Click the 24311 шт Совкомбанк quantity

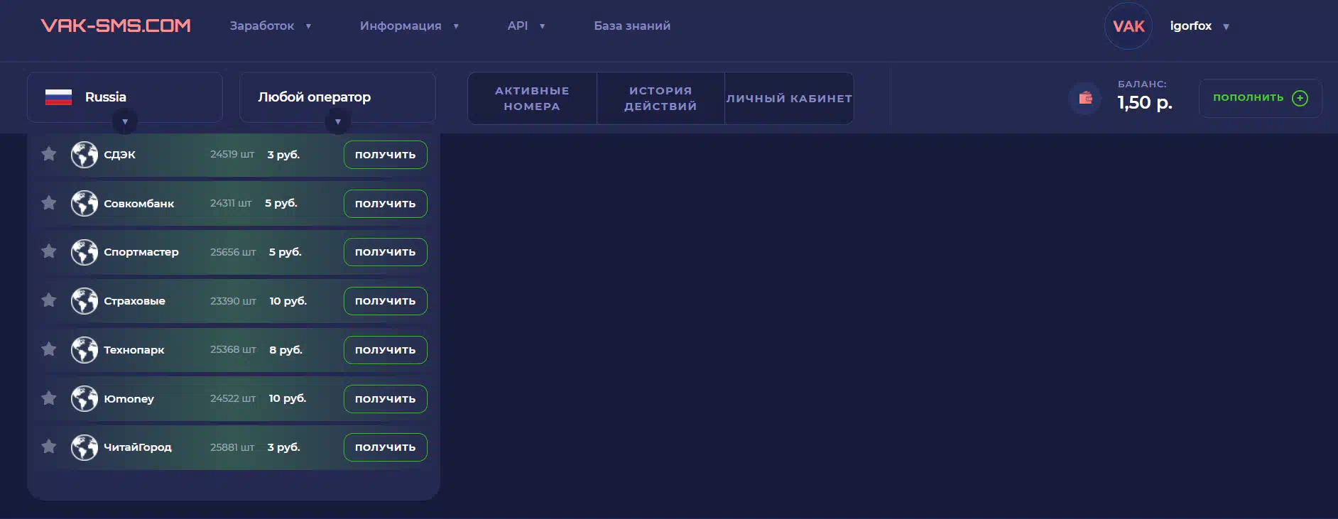pyautogui.click(x=231, y=203)
